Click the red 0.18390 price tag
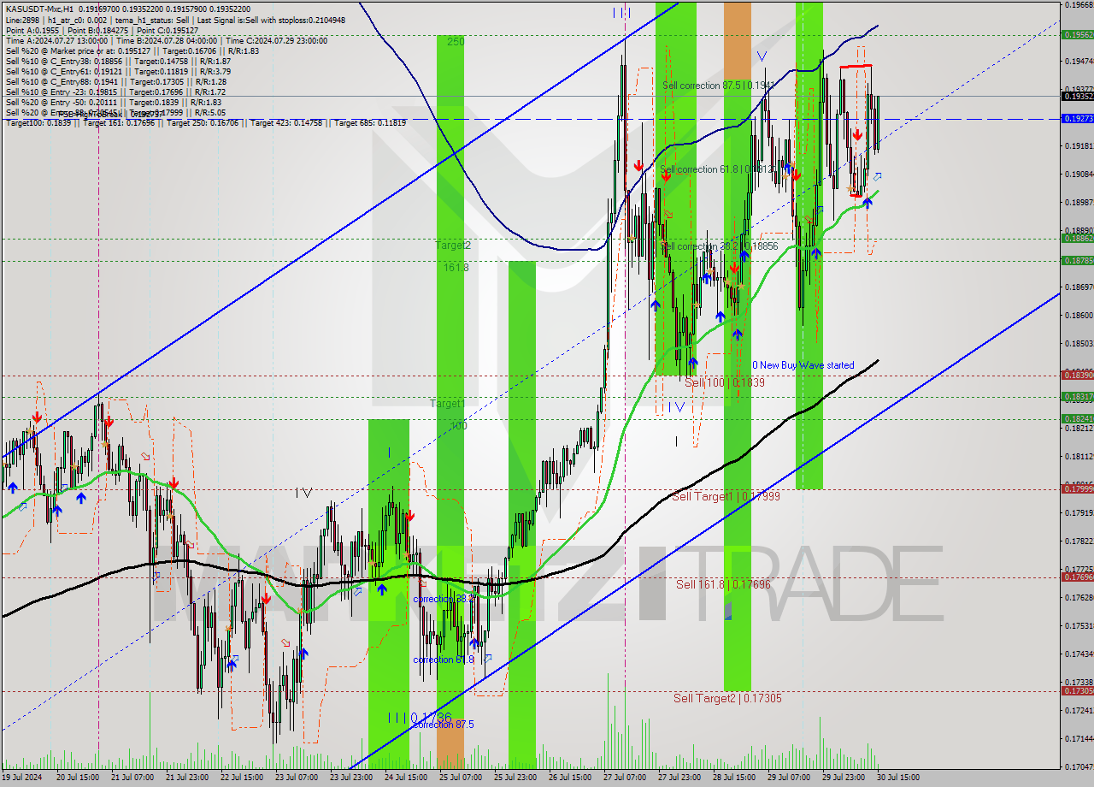The height and width of the screenshot is (787, 1094). [1077, 375]
